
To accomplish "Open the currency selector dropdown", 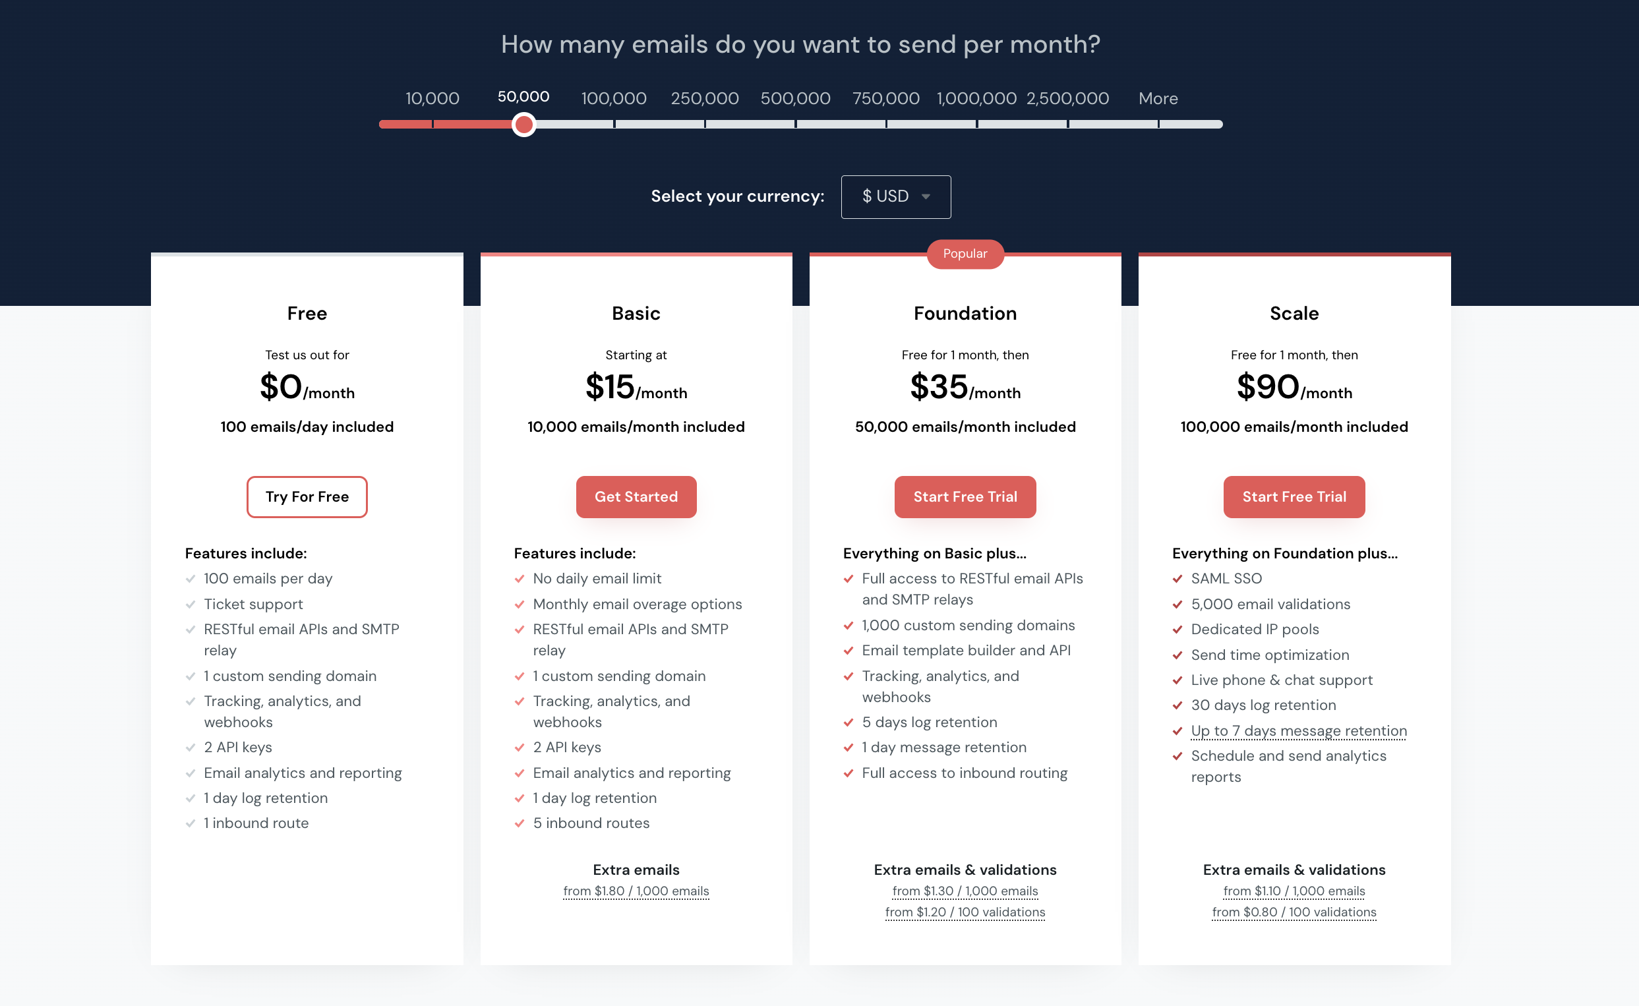I will tap(895, 196).
